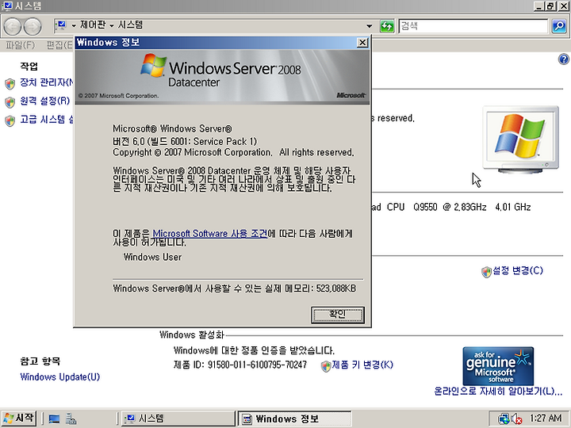Viewport: 571px width, 428px height.
Task: Click the product ID 91580-011-6100795-70247 text
Action: [257, 365]
